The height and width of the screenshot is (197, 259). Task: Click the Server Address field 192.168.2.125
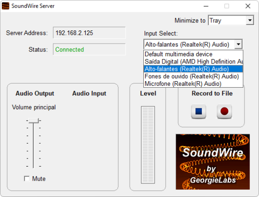[x=89, y=33]
